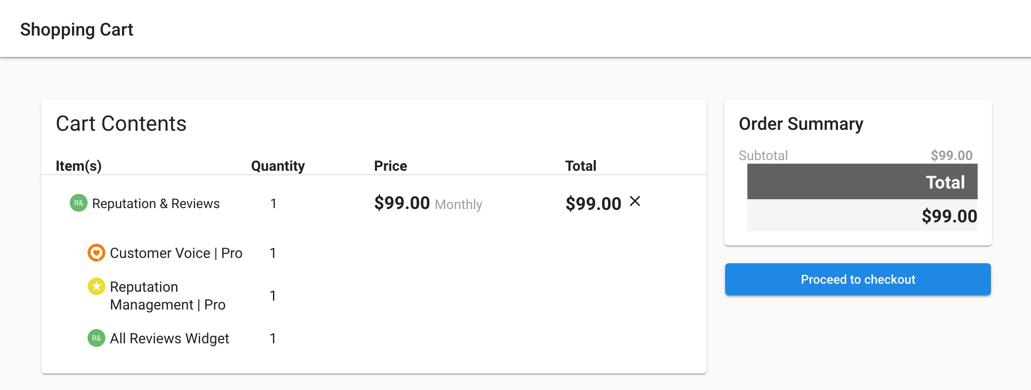This screenshot has width=1031, height=390.
Task: Click the All Reviews Widget green icon
Action: click(x=96, y=338)
